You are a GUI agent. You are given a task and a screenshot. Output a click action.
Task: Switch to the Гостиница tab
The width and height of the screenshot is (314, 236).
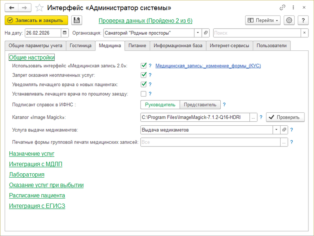tap(81, 46)
